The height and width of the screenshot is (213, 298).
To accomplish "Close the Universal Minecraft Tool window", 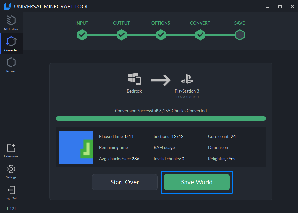I will coord(292,6).
